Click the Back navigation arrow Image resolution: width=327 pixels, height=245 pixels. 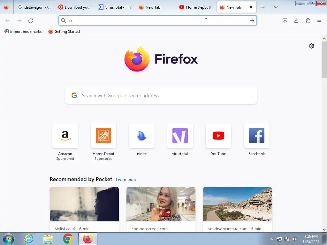8,21
